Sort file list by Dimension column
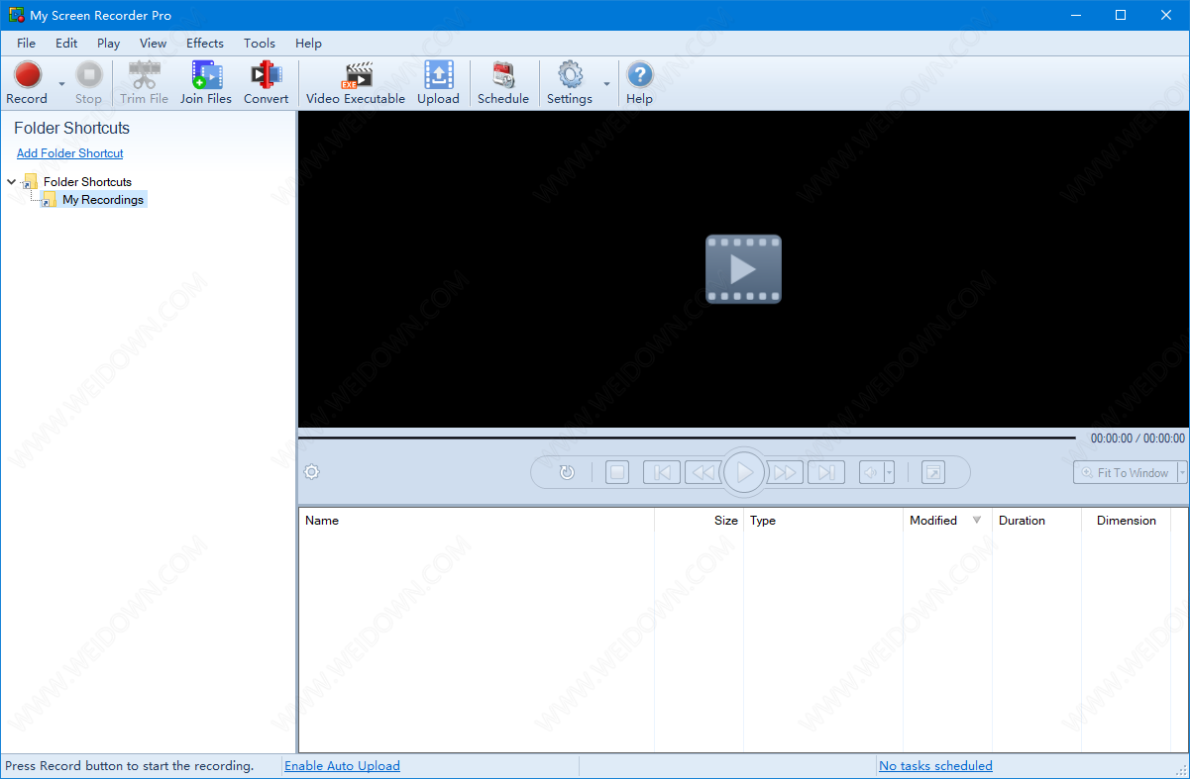 [1127, 521]
